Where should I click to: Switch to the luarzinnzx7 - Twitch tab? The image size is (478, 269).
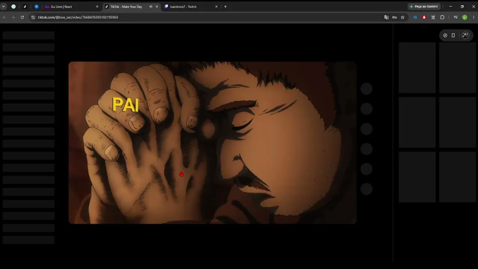coord(190,6)
